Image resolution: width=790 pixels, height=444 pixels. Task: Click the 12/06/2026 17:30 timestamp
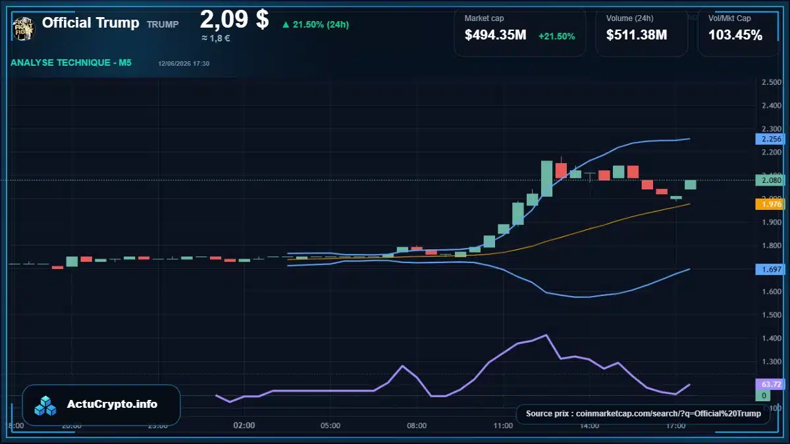pos(184,64)
